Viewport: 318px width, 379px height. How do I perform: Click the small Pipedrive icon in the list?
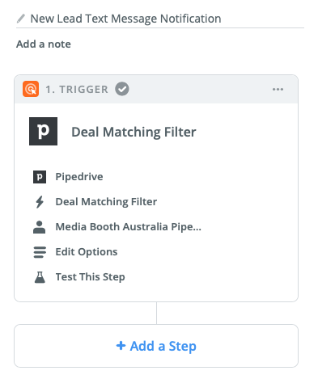pos(40,177)
